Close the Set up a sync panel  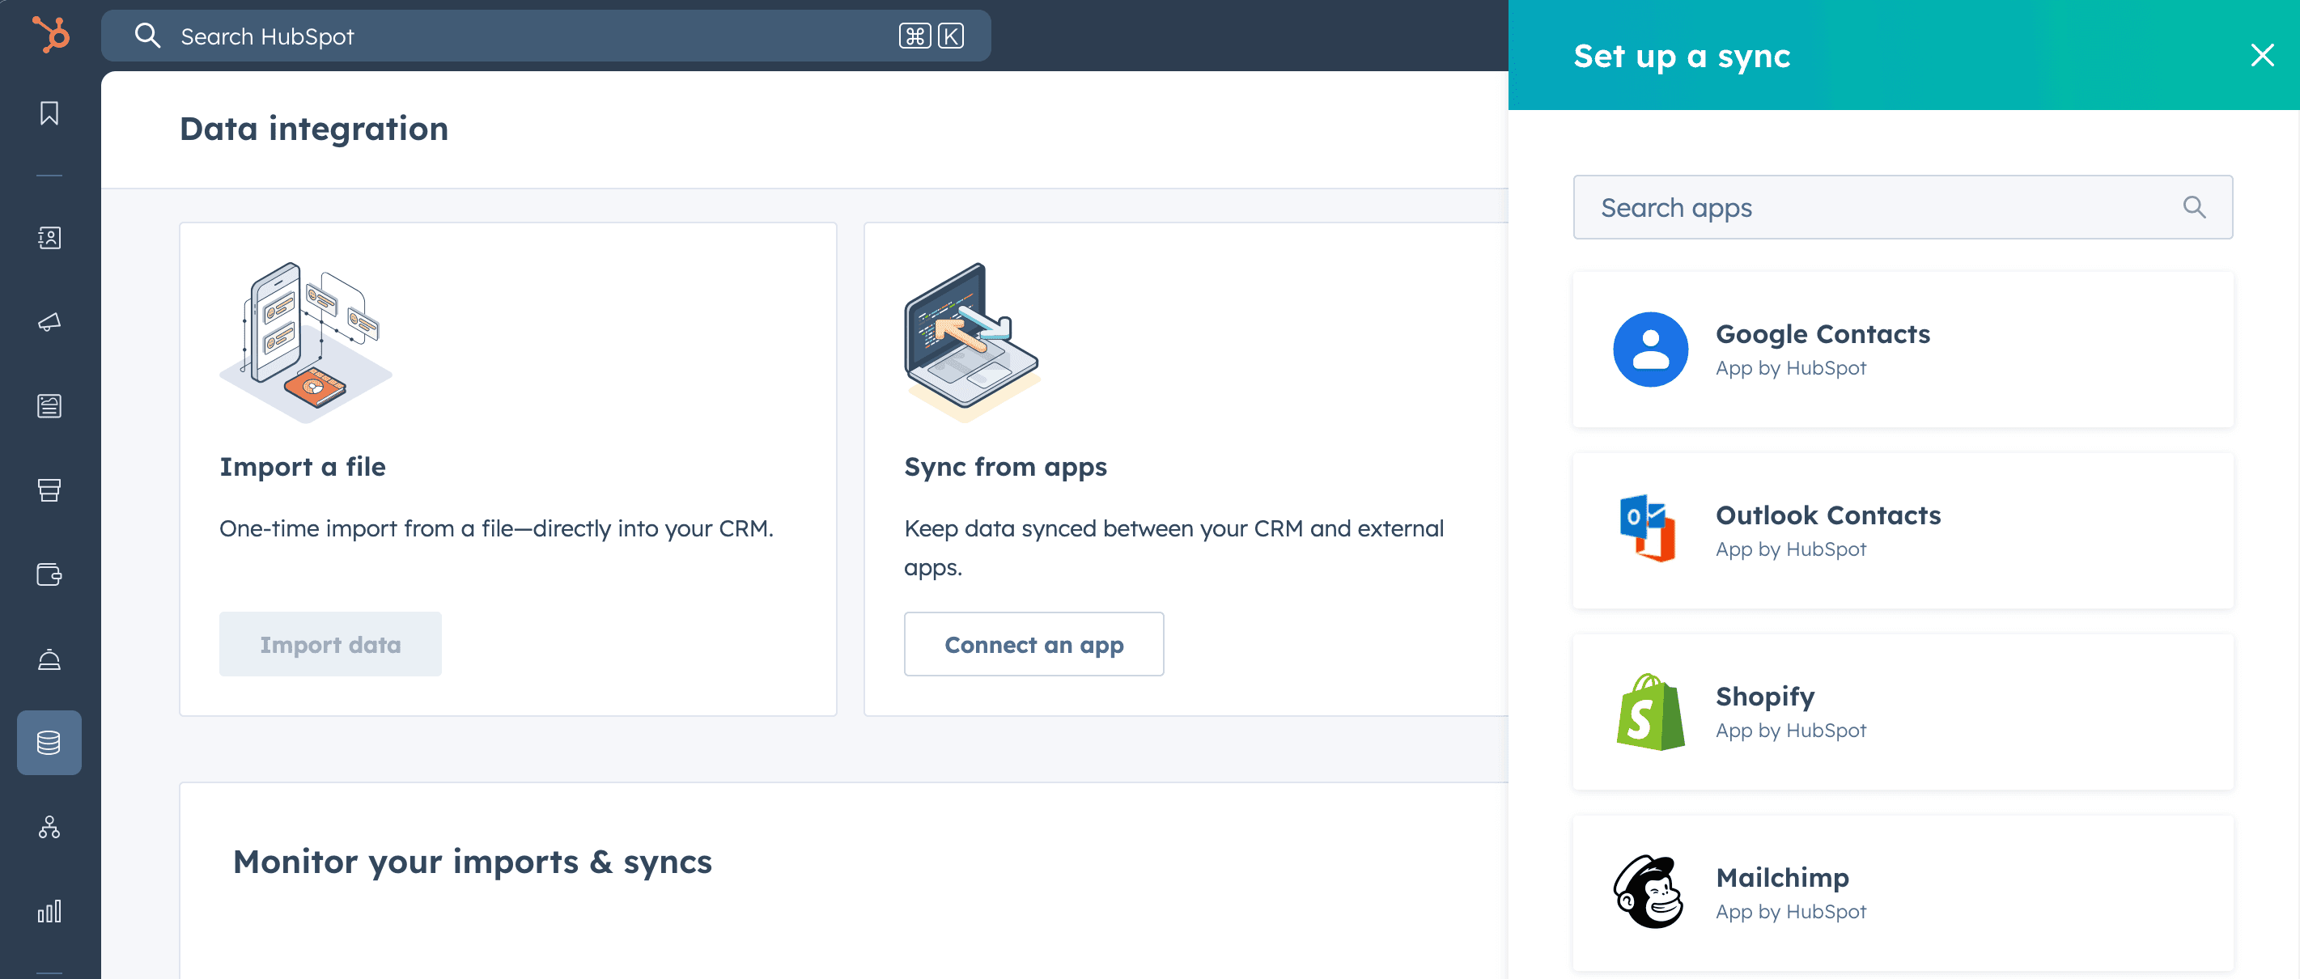(2262, 55)
